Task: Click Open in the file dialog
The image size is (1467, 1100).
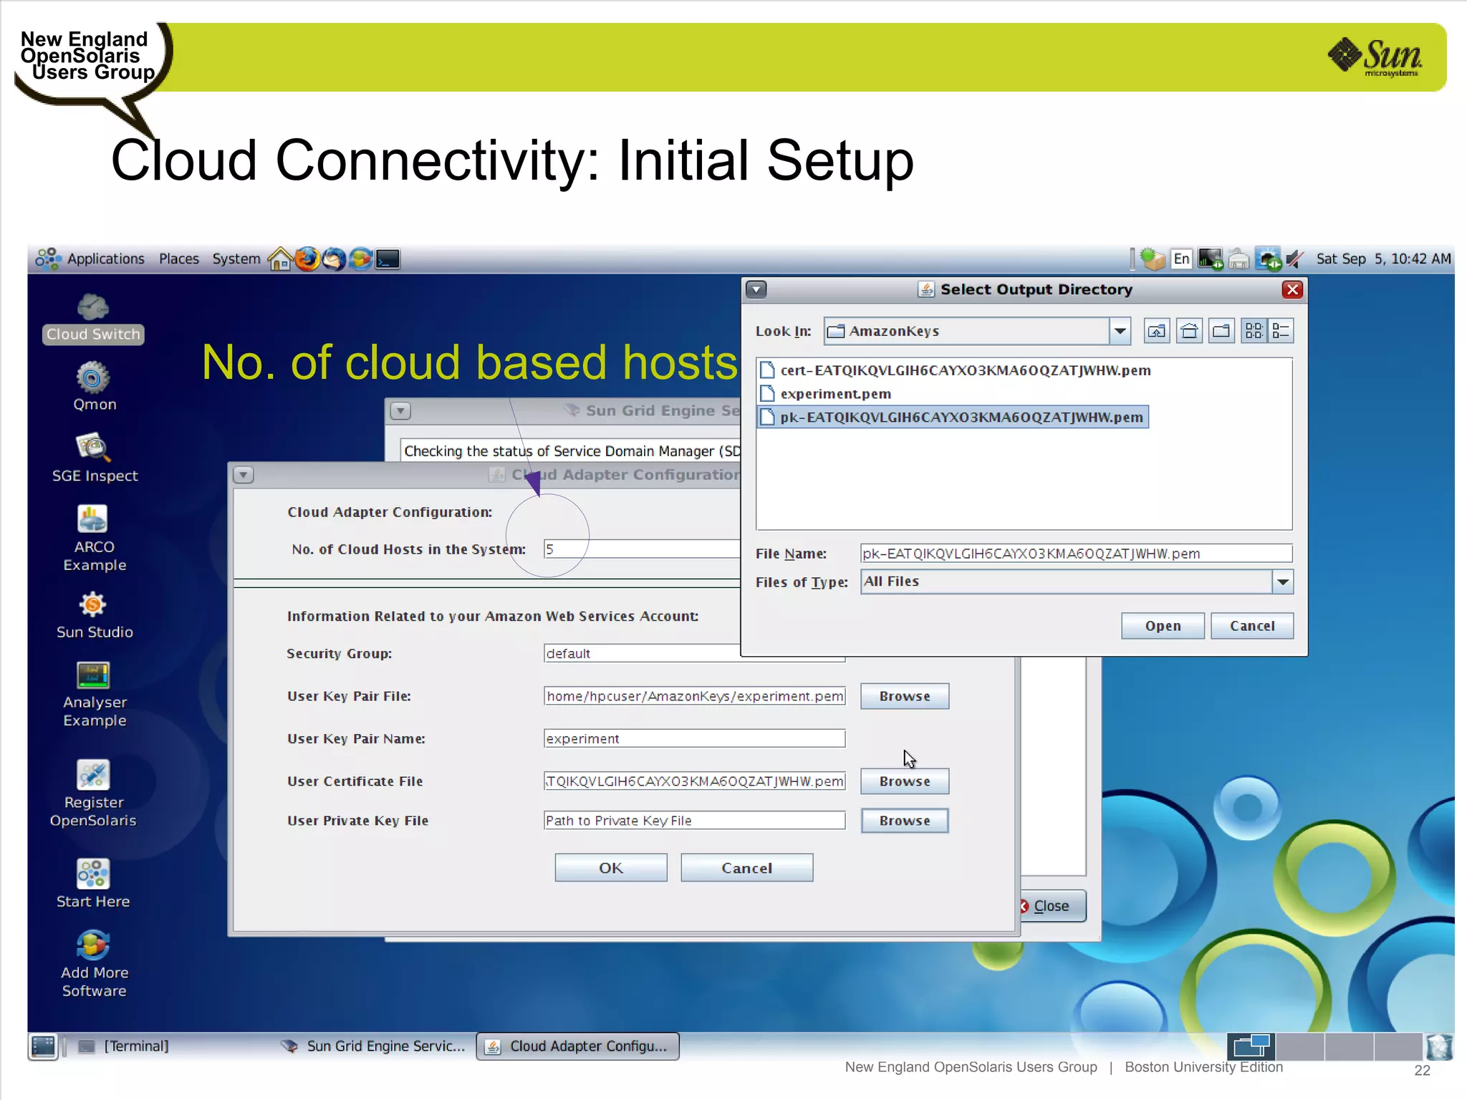Action: 1163,626
